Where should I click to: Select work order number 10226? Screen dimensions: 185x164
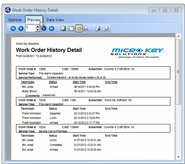[42, 100]
